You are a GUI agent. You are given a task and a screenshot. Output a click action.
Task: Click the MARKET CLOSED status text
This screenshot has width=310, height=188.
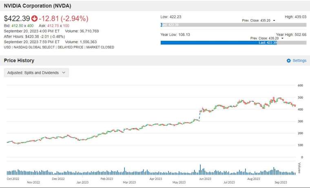click(100, 47)
